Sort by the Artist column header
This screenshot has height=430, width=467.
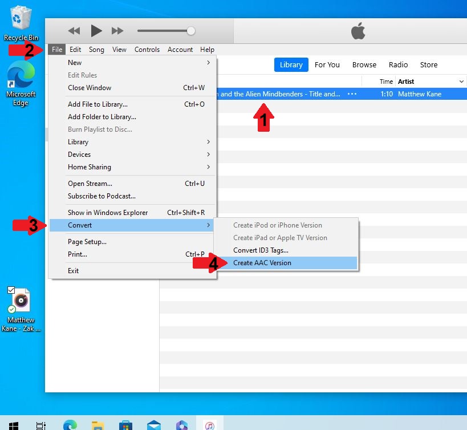[x=406, y=82]
